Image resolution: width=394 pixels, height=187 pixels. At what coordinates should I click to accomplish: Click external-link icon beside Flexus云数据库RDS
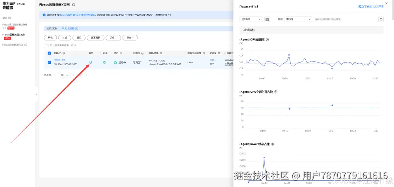(25, 45)
